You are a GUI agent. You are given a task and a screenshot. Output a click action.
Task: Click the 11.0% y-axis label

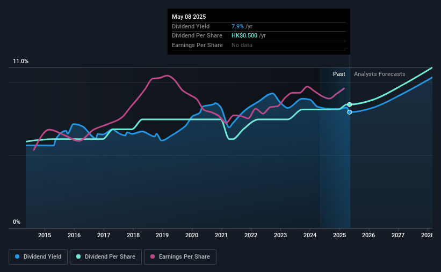coord(20,62)
